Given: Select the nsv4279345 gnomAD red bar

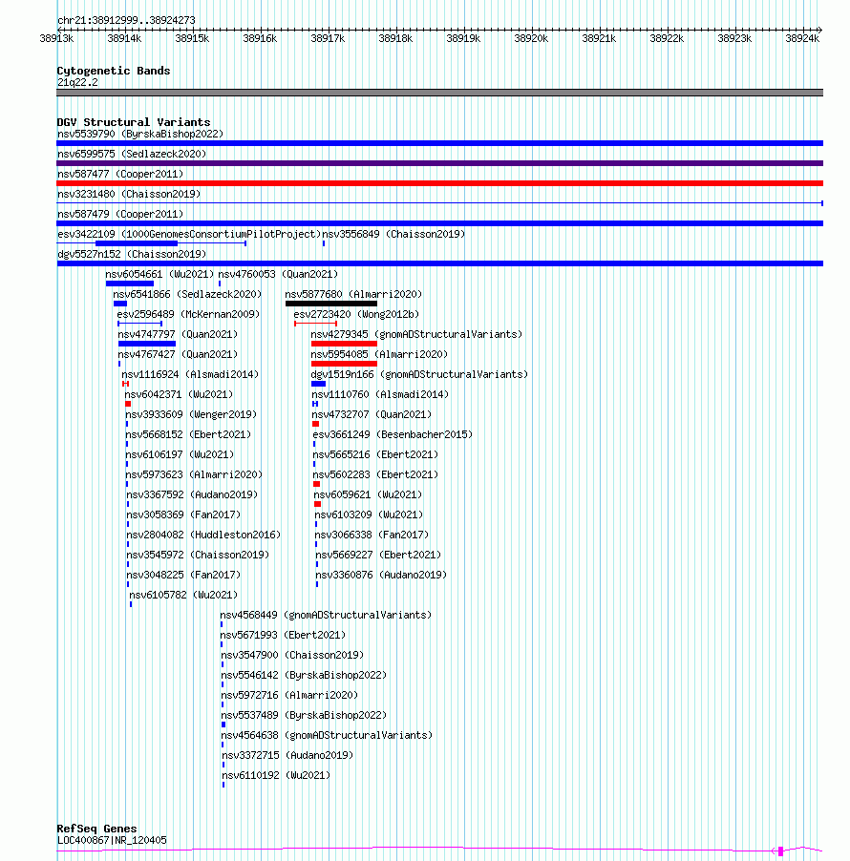Looking at the screenshot, I should pos(344,344).
